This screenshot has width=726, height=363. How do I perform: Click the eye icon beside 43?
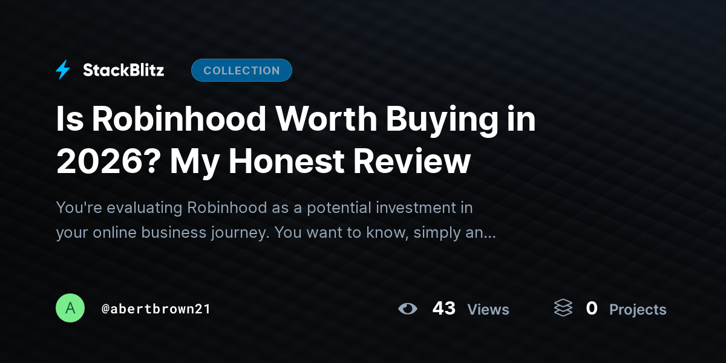coord(408,309)
